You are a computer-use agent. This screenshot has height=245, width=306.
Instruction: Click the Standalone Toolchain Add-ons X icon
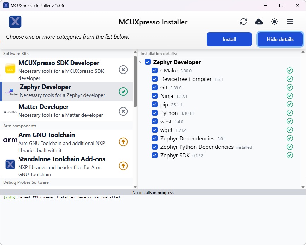pos(10,164)
